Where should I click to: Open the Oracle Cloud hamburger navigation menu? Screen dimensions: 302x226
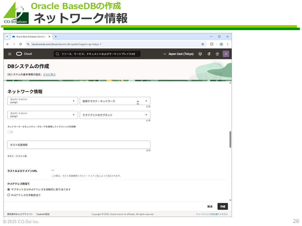10,54
